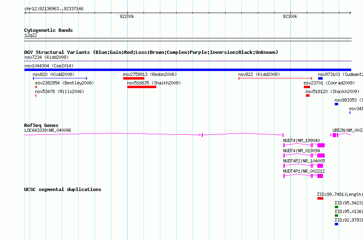The width and height of the screenshot is (363, 240).
Task: Open the UCSC segmental duplications track title
Action: click(x=63, y=189)
